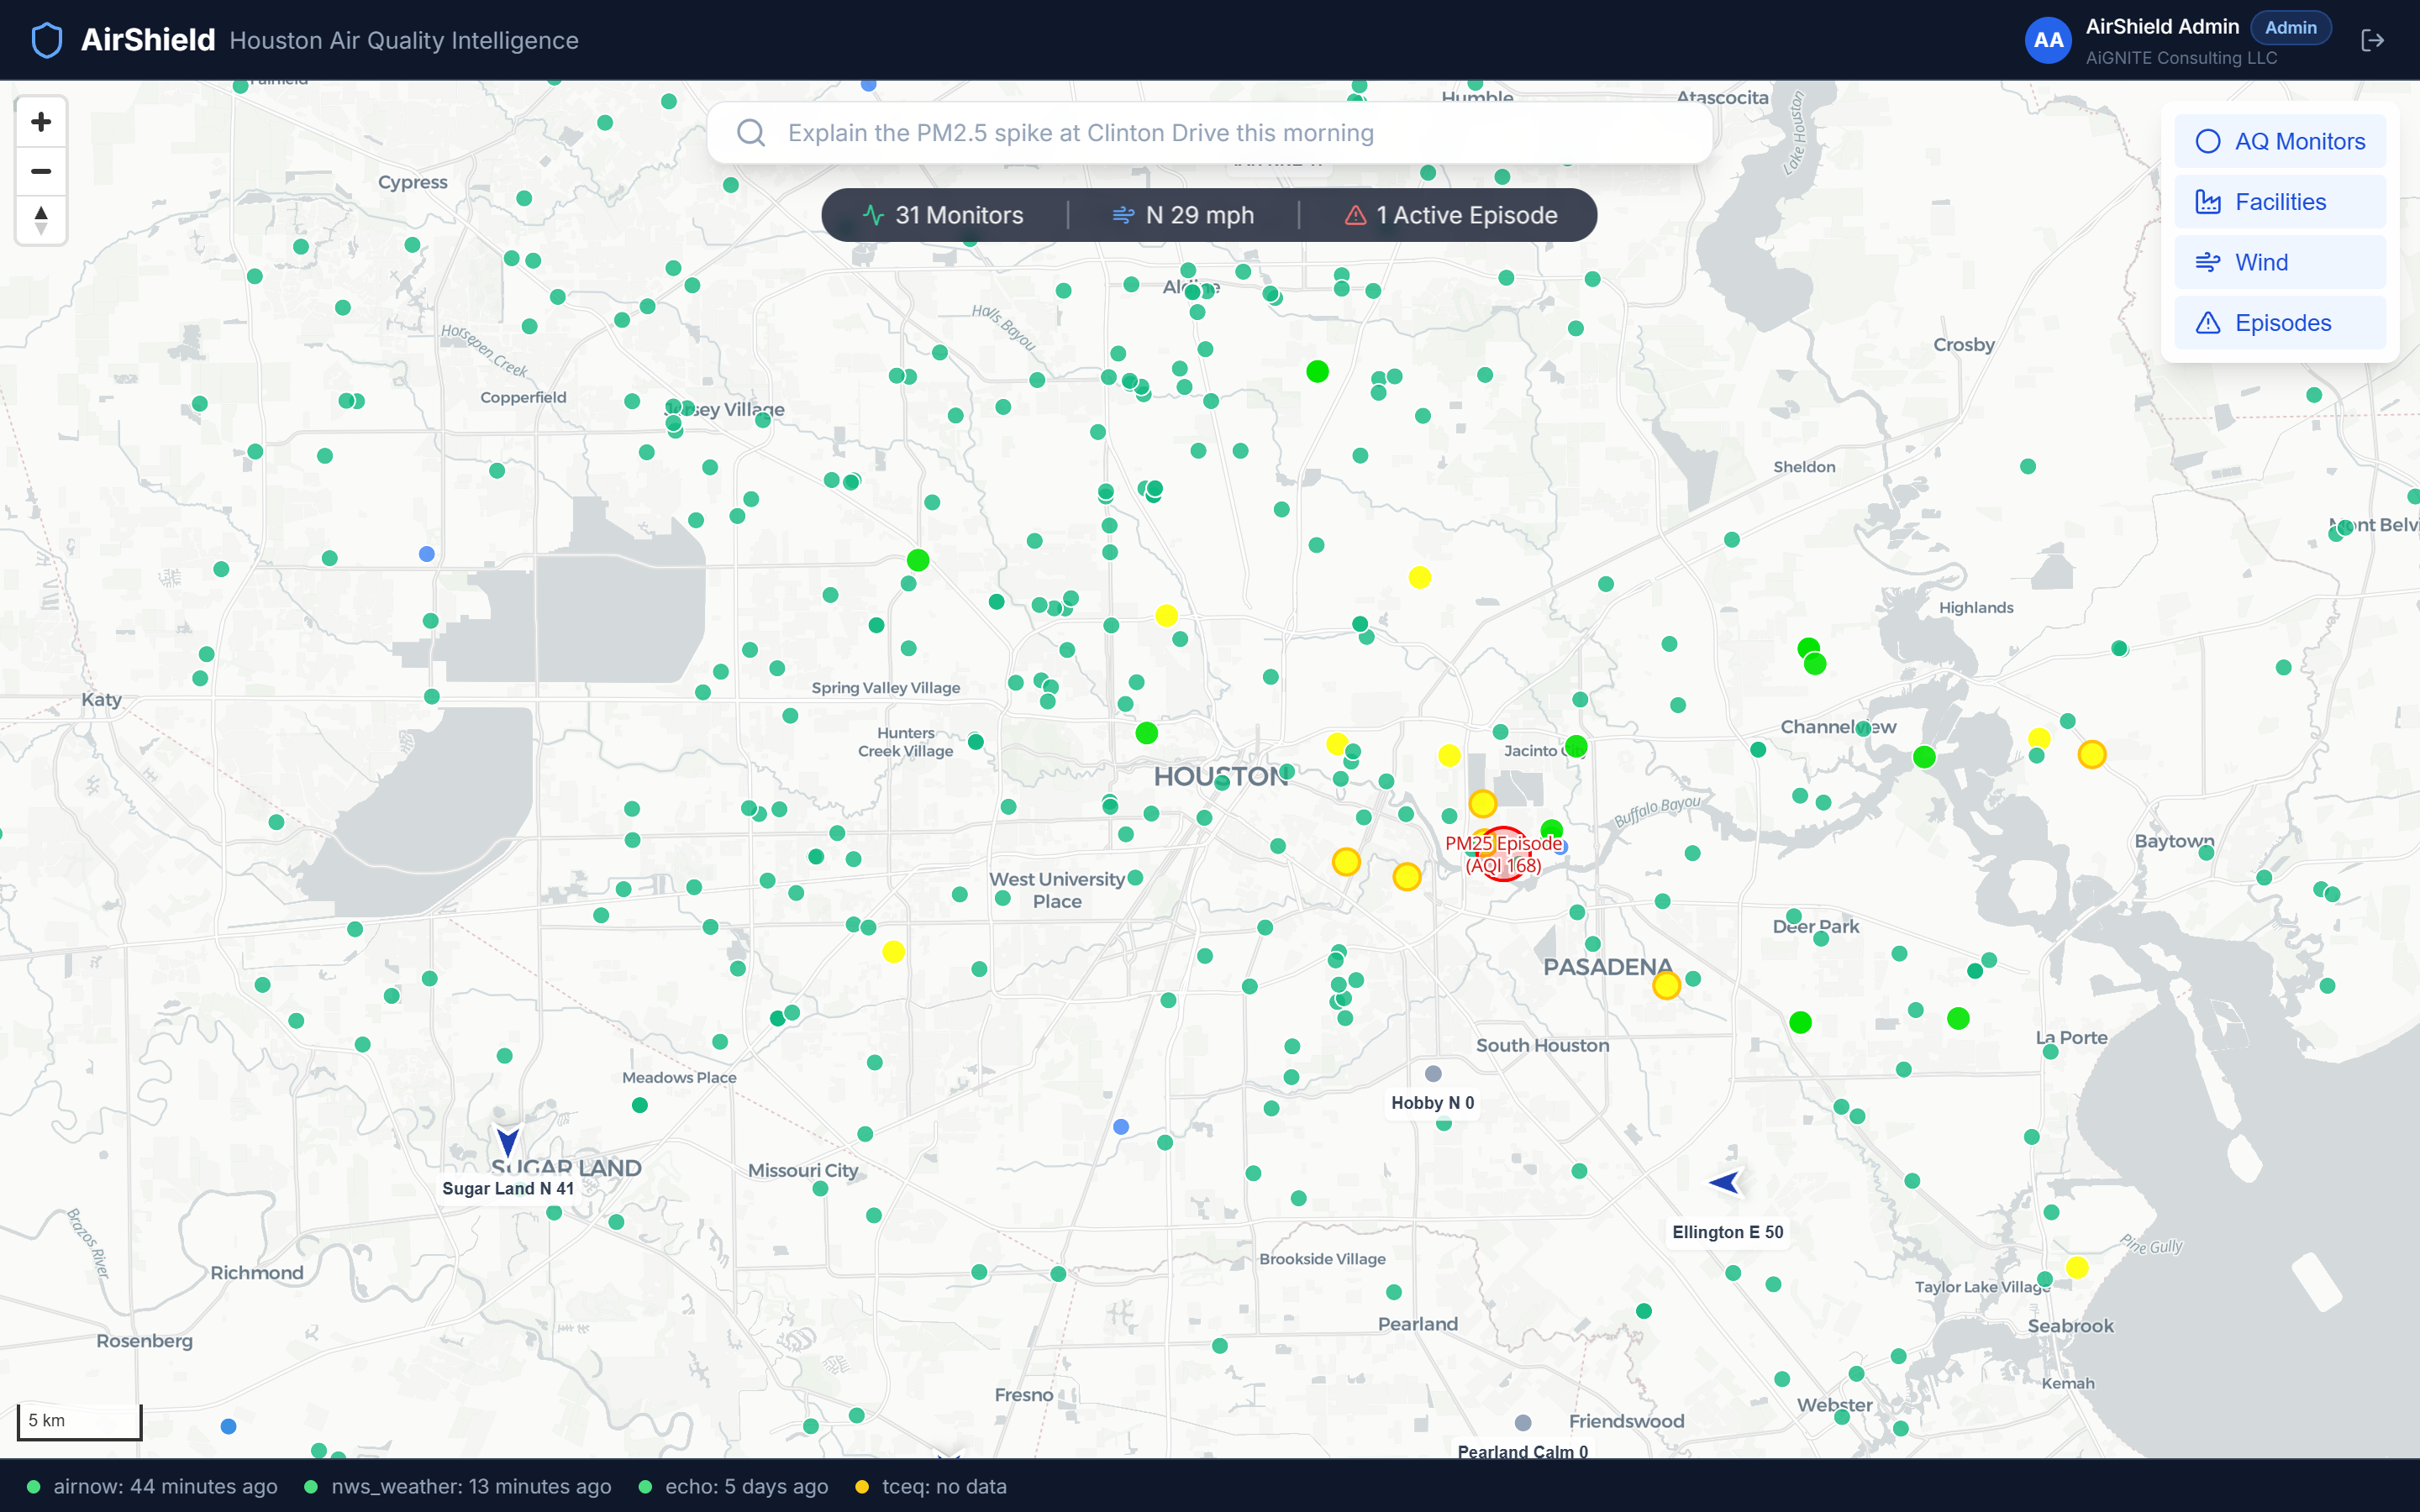Click the search magnifying glass icon

tap(751, 132)
